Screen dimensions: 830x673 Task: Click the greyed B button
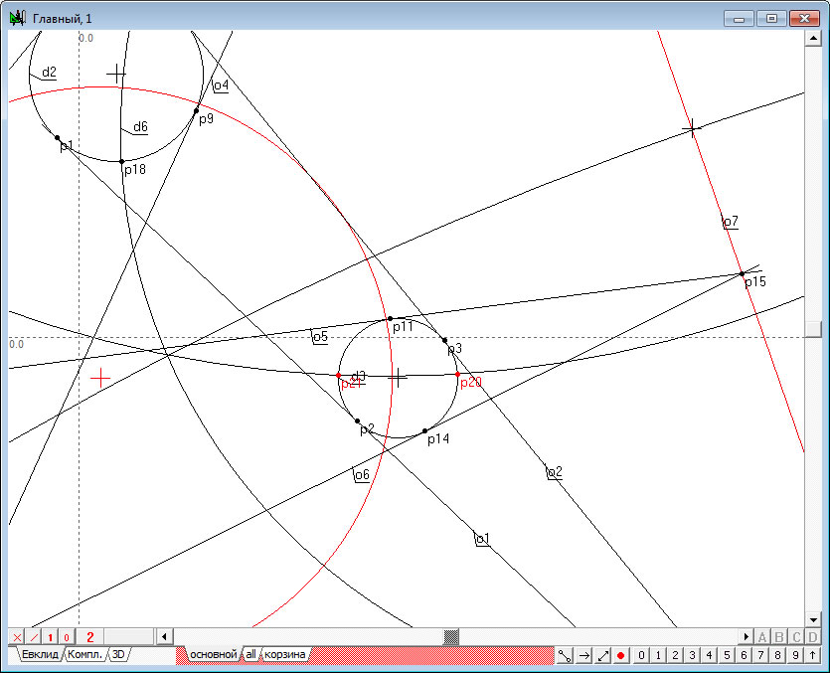(x=779, y=637)
